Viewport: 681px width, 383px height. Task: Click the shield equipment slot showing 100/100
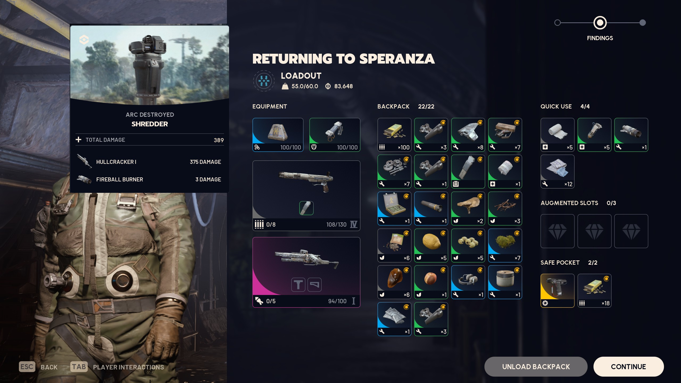[x=335, y=135]
